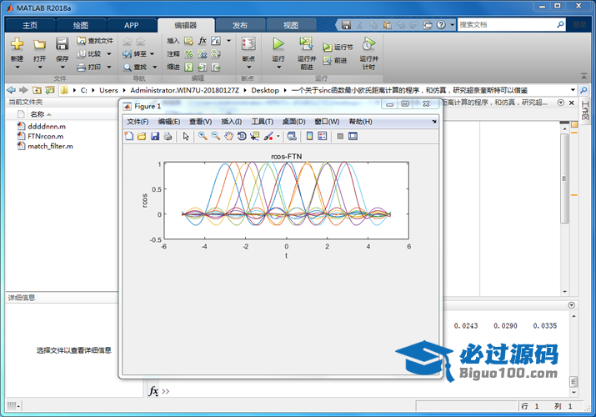
Task: Select file FTNrcon.m in current folder
Action: point(45,136)
